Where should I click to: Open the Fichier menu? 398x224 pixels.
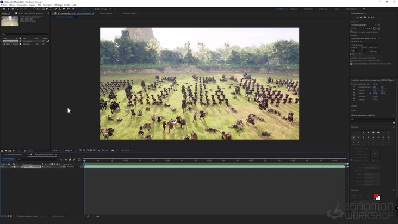point(4,5)
